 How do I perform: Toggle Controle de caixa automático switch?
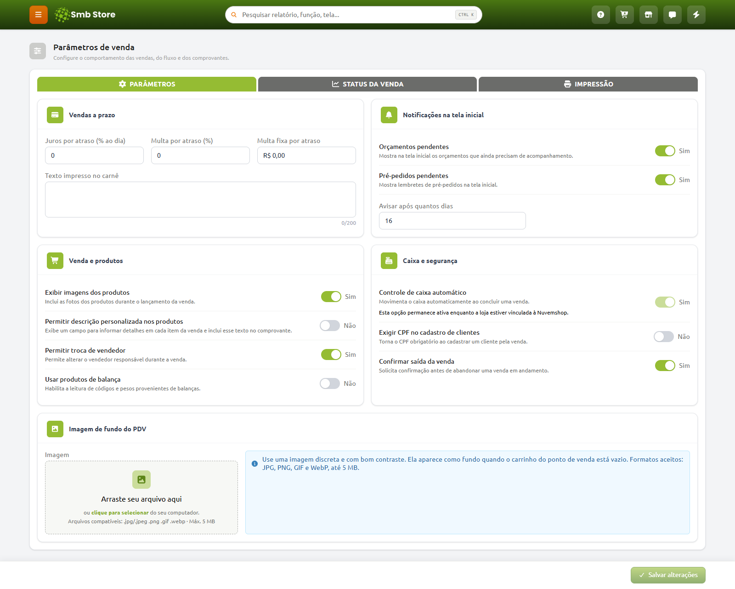click(x=665, y=302)
